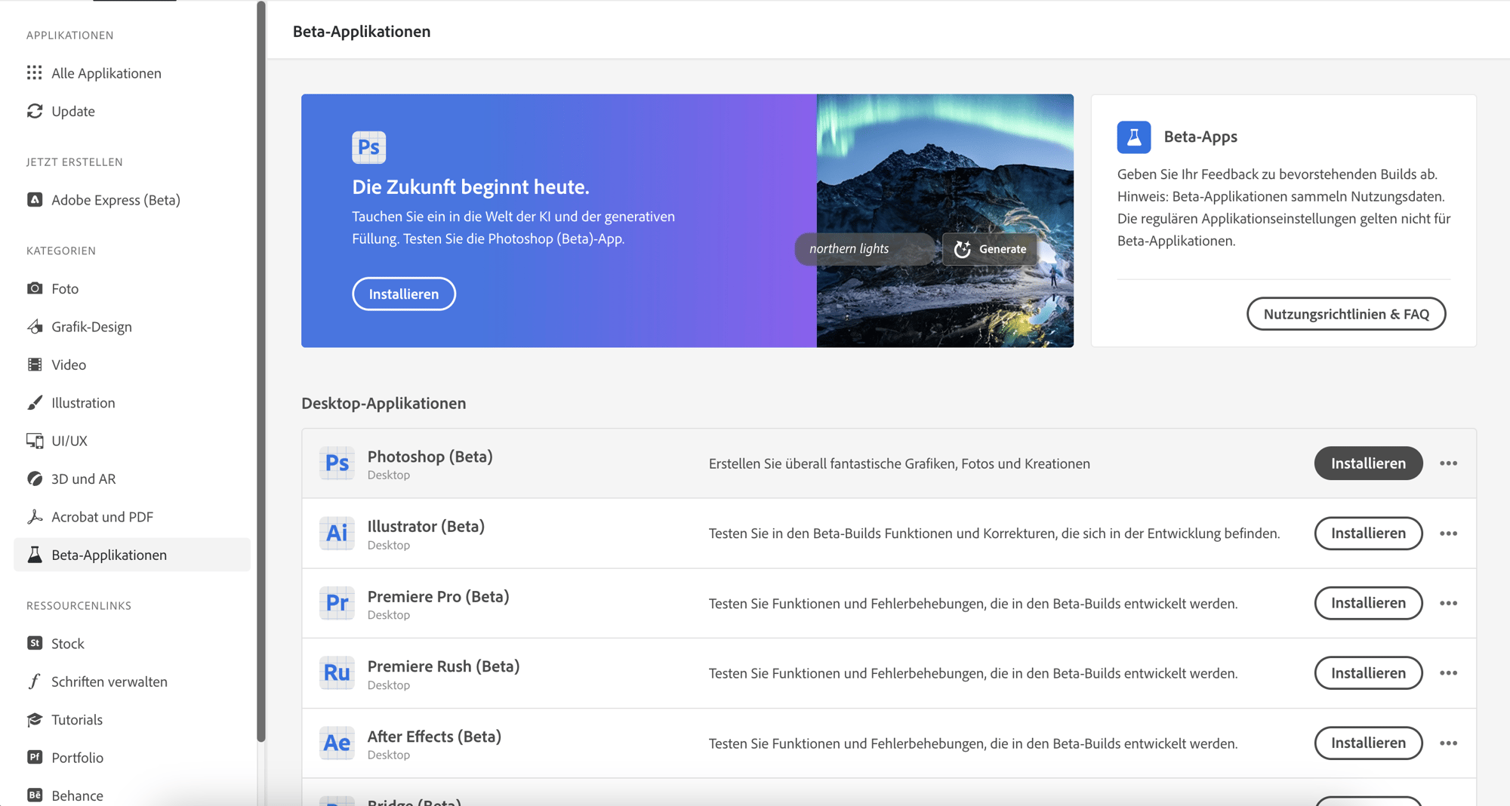Viewport: 1510px width, 806px height.
Task: Open more options for Illustrator (Beta)
Action: tap(1448, 534)
